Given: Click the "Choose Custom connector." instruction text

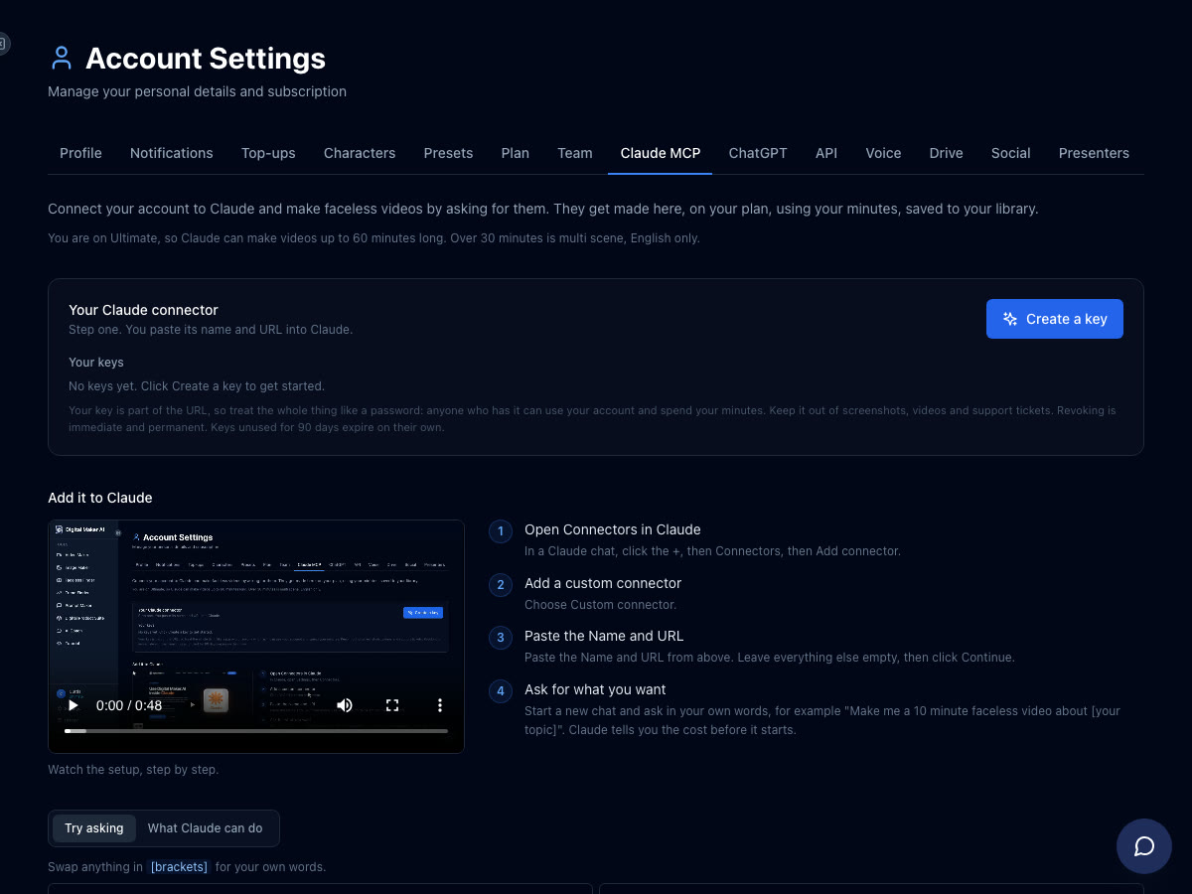Looking at the screenshot, I should click(601, 604).
